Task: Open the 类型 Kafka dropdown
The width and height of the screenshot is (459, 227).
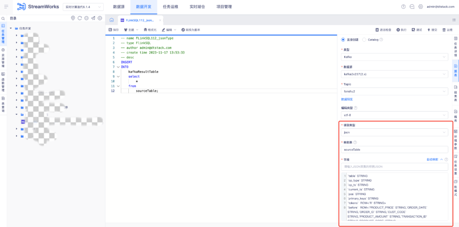Action: [x=394, y=57]
